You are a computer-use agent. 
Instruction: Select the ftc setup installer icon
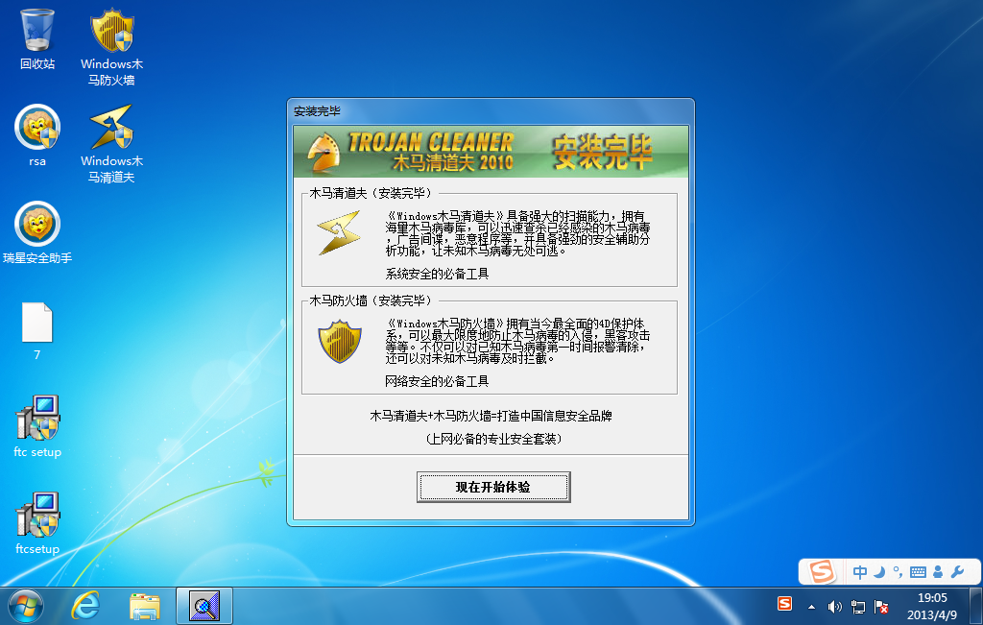tap(37, 426)
